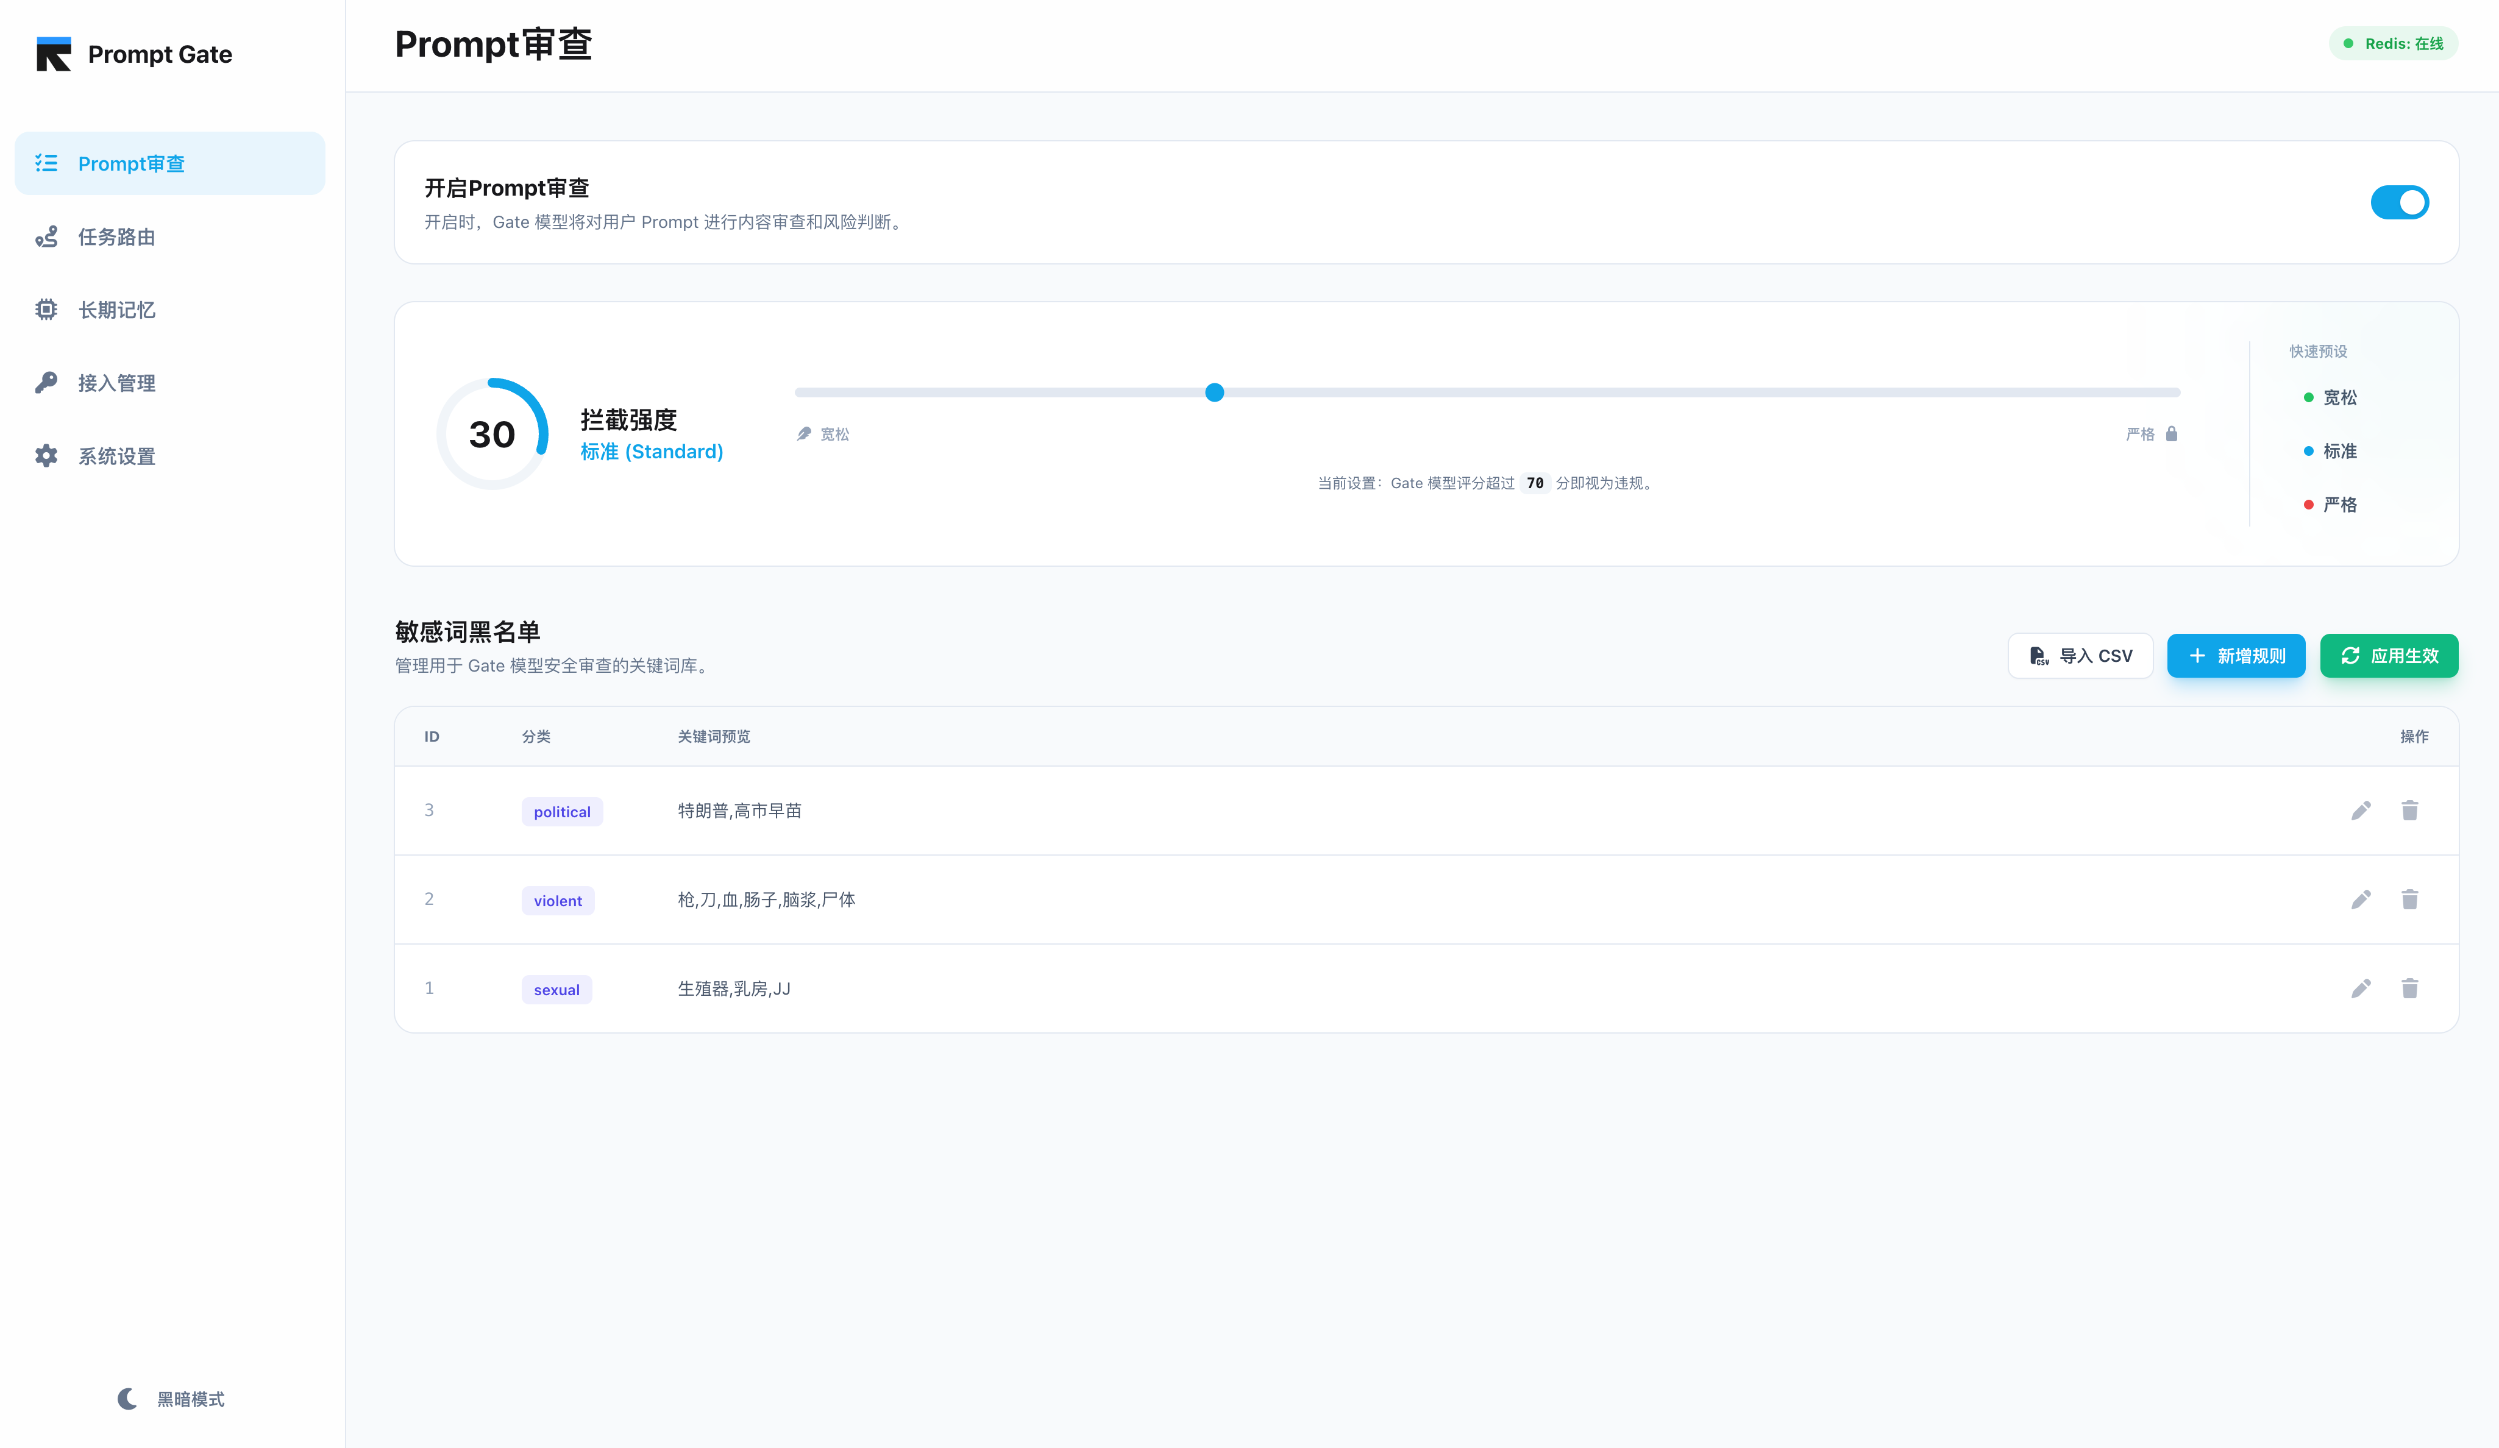Open 长期记忆 in the sidebar

tap(116, 310)
